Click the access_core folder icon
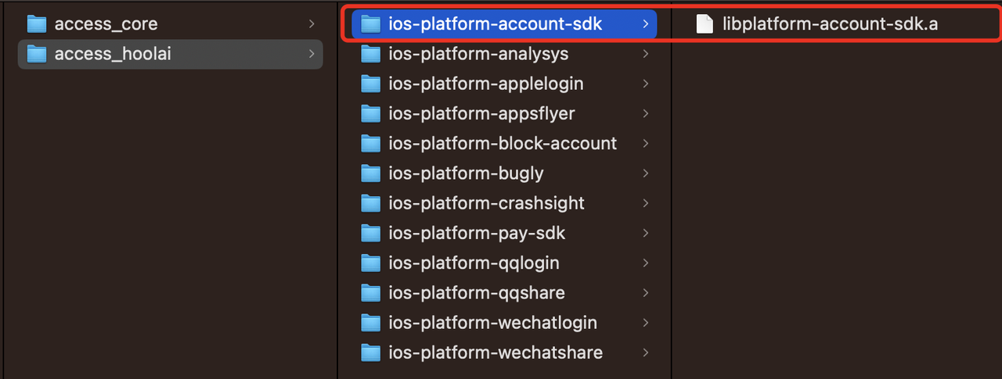Screen dimensions: 1002x379 (x=37, y=24)
